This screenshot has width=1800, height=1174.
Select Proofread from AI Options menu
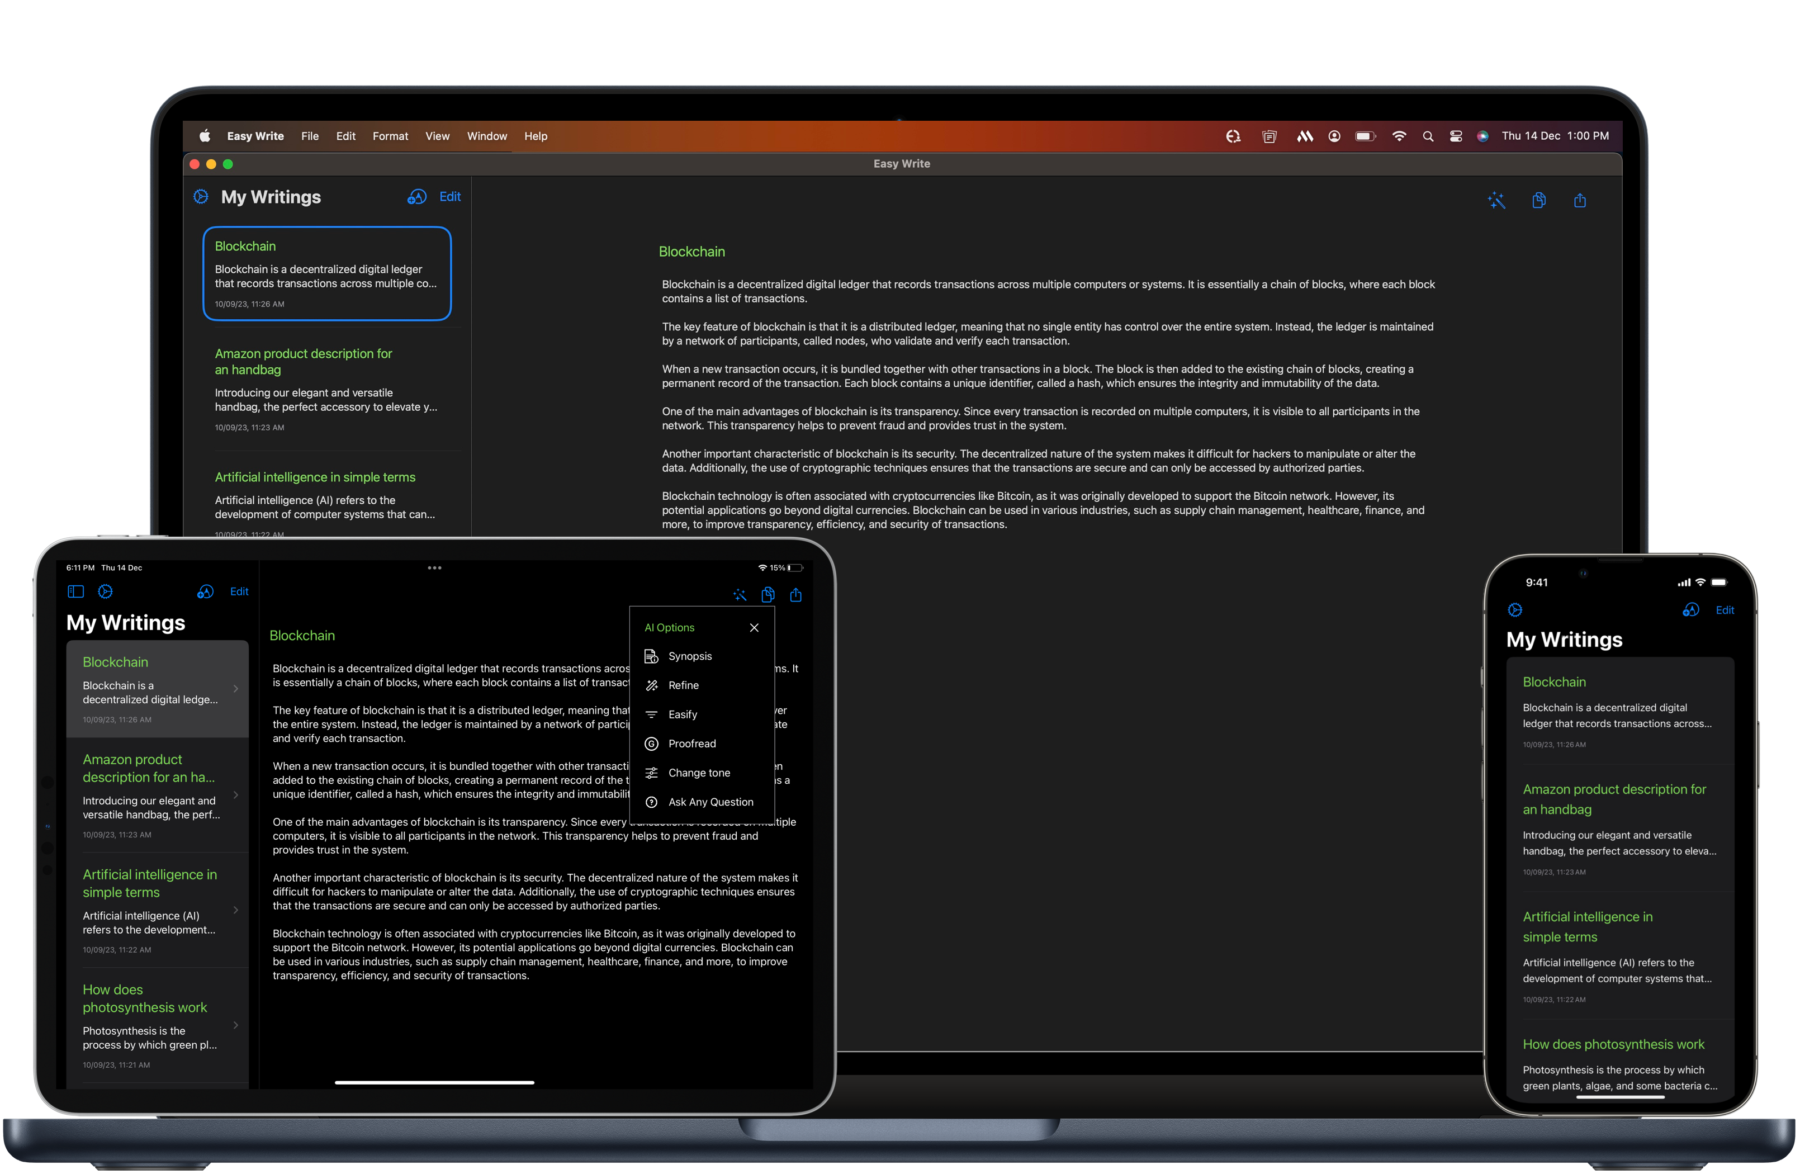coord(691,744)
